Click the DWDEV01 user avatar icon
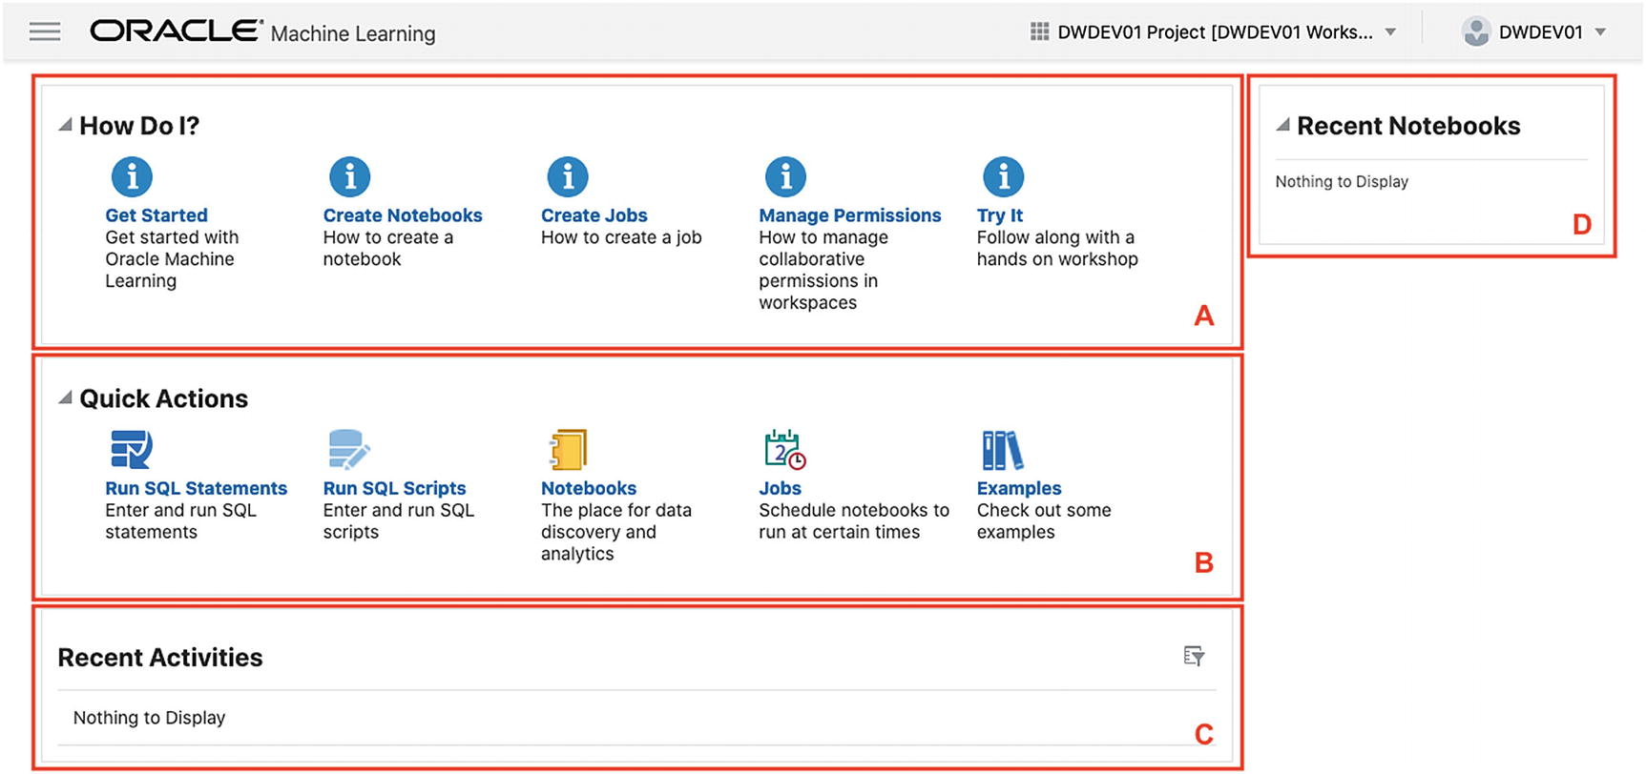 tap(1476, 31)
